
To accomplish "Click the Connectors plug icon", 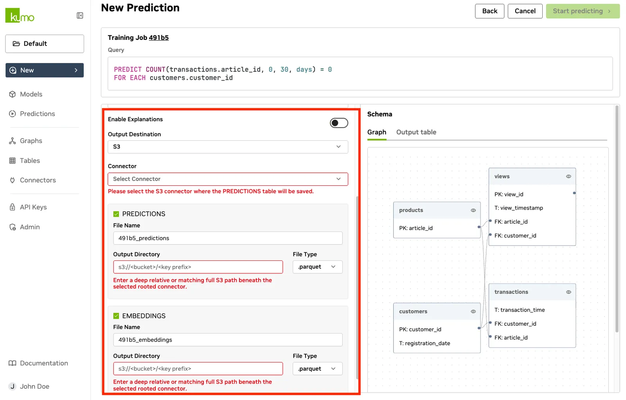I will [13, 180].
